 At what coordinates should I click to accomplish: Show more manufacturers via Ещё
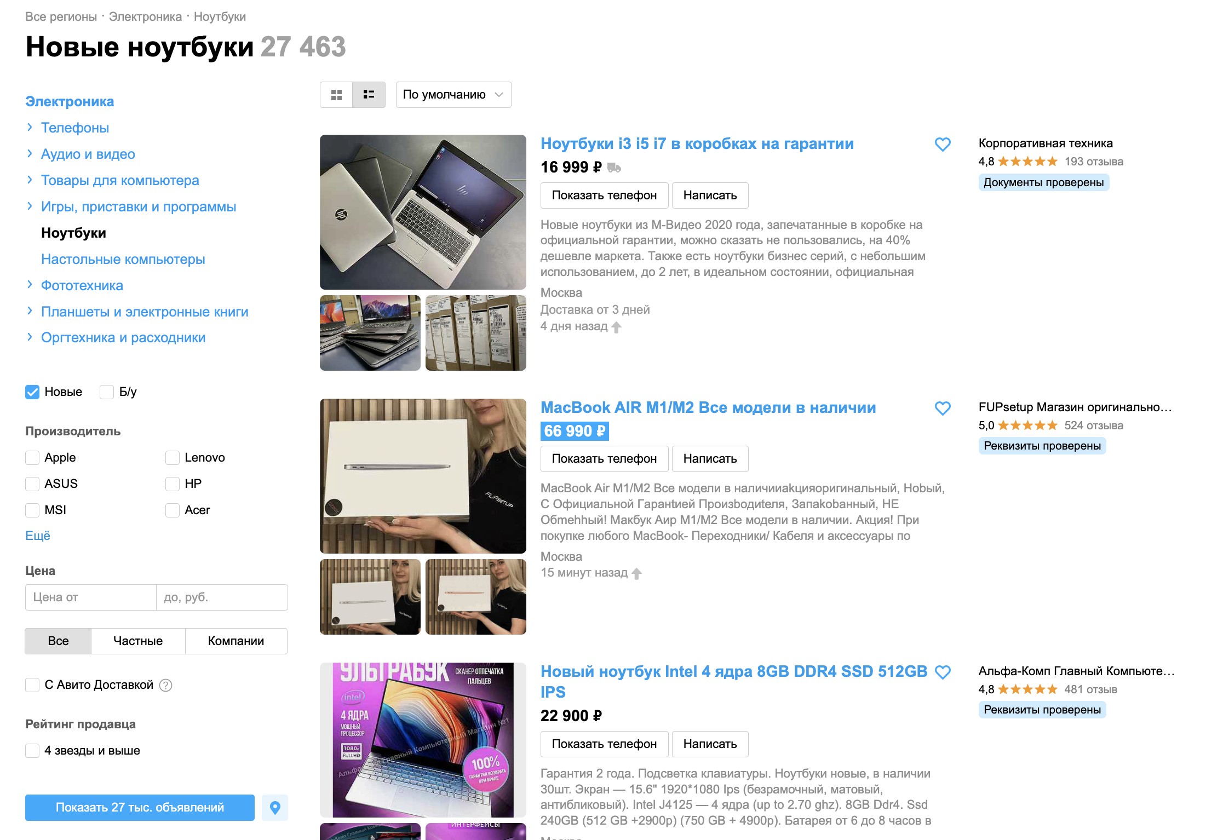tap(38, 536)
